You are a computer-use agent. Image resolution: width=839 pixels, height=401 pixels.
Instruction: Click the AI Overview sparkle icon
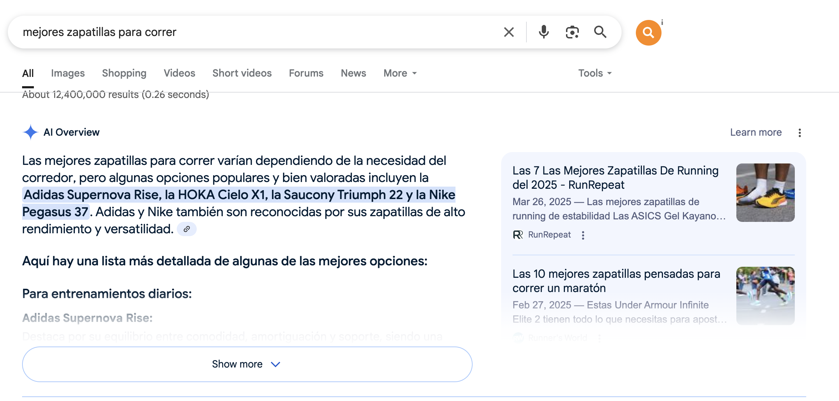[31, 132]
